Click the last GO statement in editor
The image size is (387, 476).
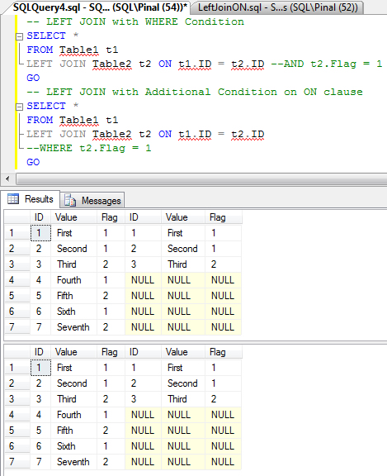tap(33, 162)
